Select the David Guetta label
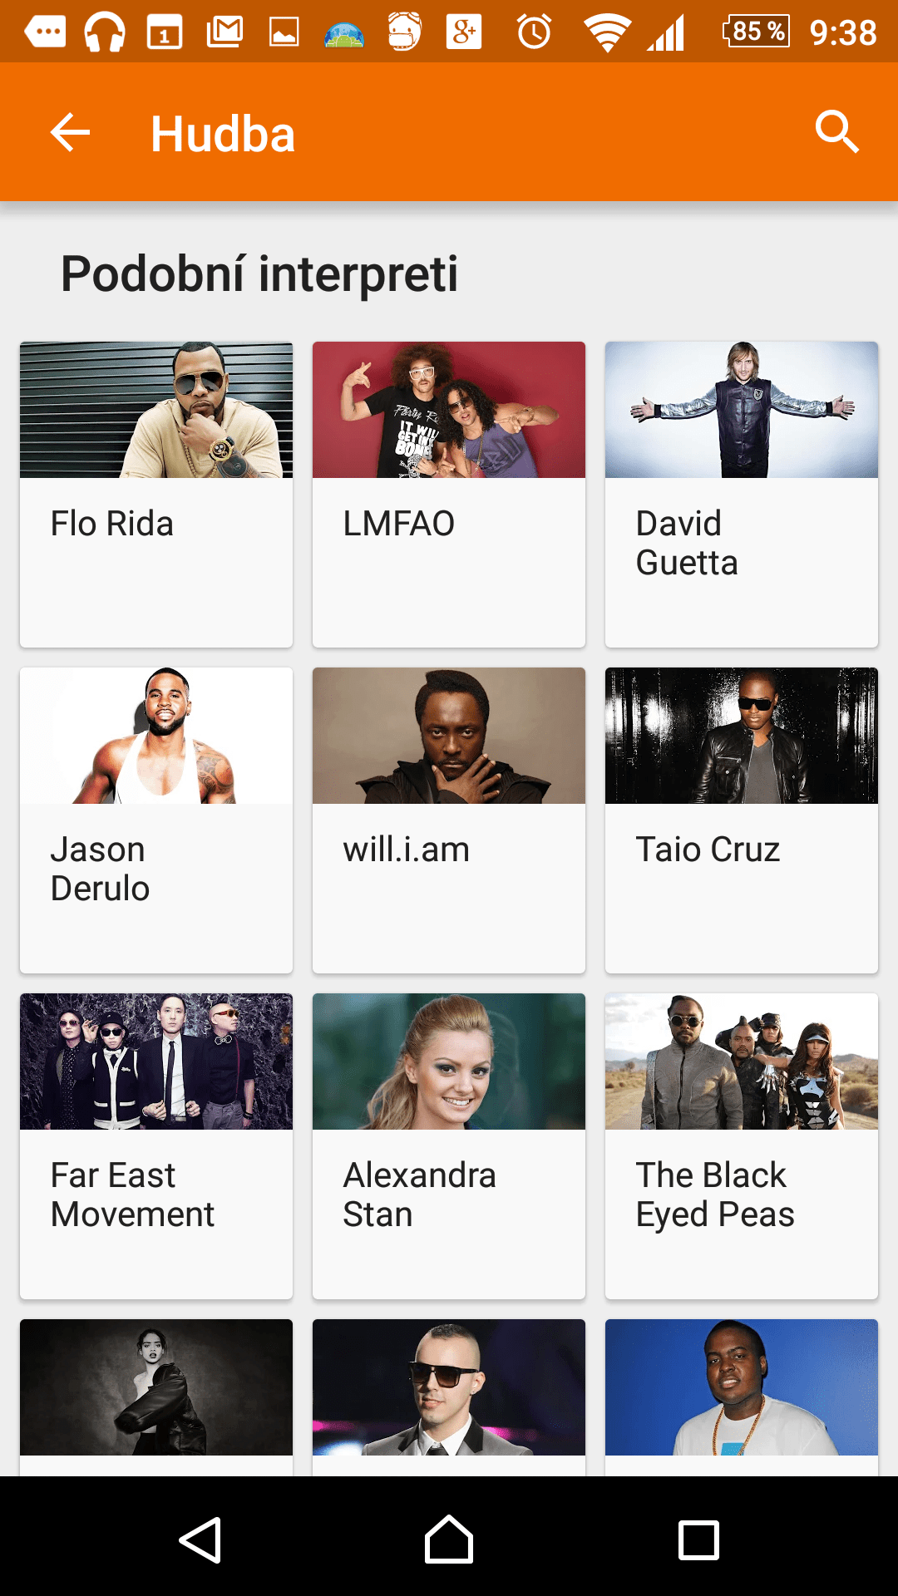The width and height of the screenshot is (898, 1596). click(x=687, y=543)
